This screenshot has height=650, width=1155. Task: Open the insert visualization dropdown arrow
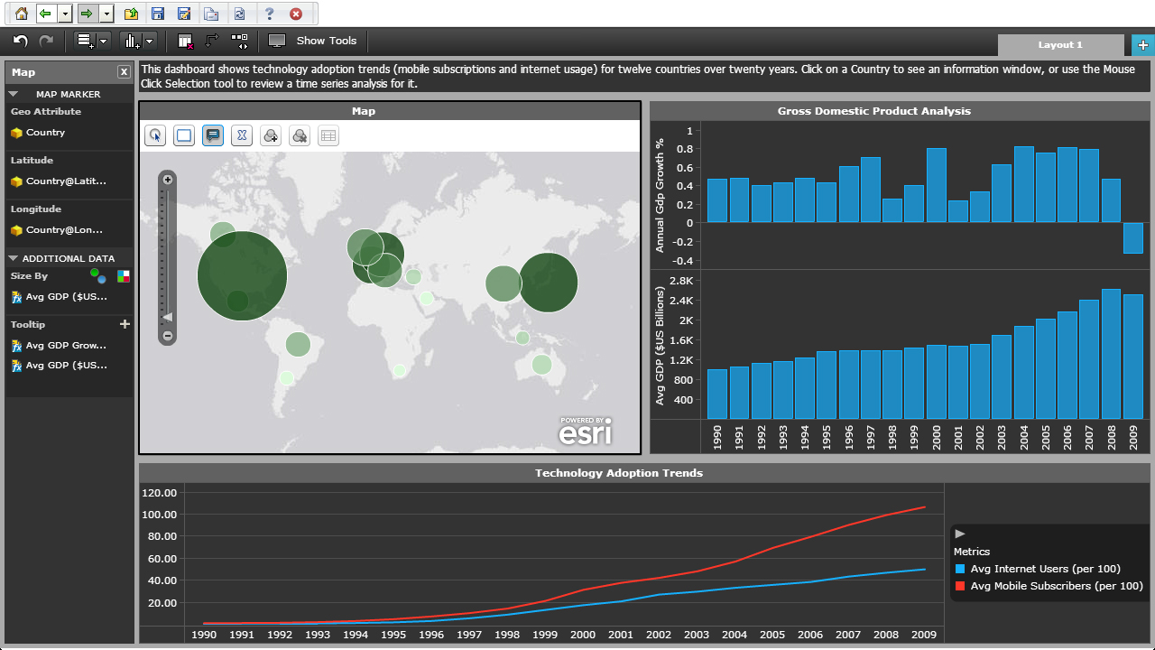point(150,41)
